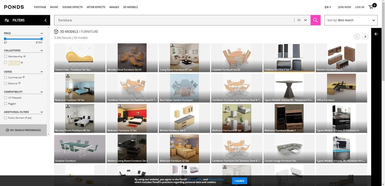385x186 pixels.
Task: Collapse the Filters panel arrow
Action: point(45,20)
